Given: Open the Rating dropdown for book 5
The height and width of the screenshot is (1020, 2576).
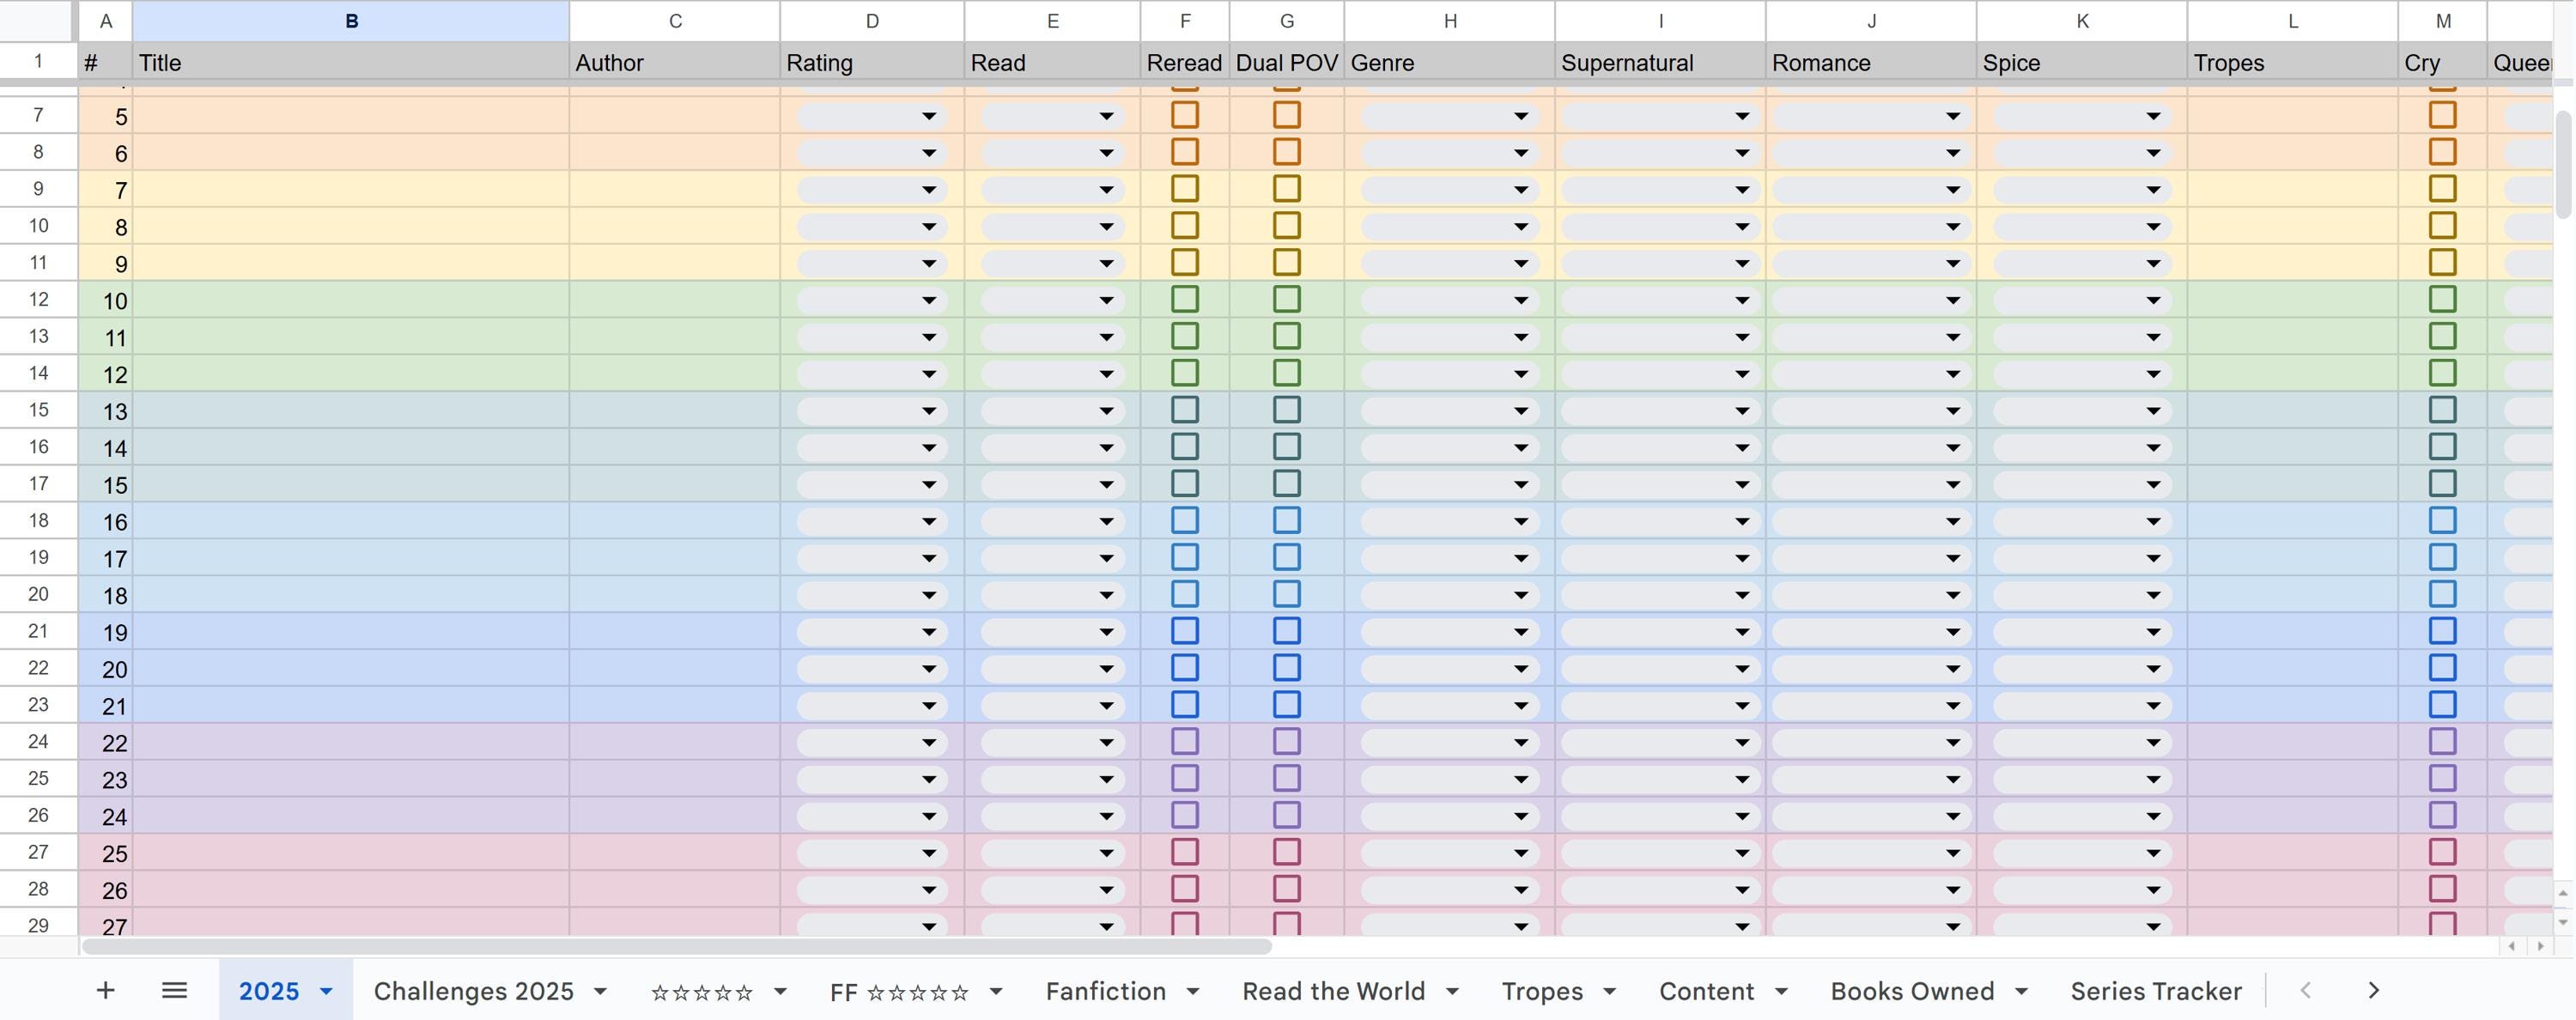Looking at the screenshot, I should (928, 116).
